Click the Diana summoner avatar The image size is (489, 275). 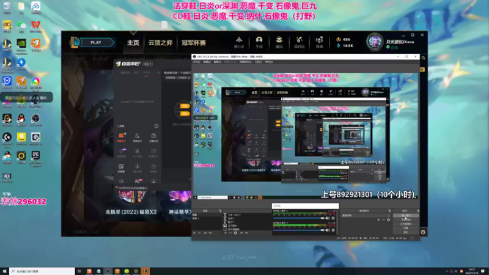(x=375, y=42)
